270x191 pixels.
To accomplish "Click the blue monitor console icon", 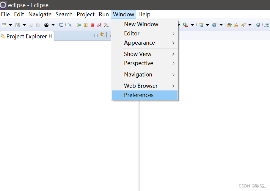I will point(62,25).
